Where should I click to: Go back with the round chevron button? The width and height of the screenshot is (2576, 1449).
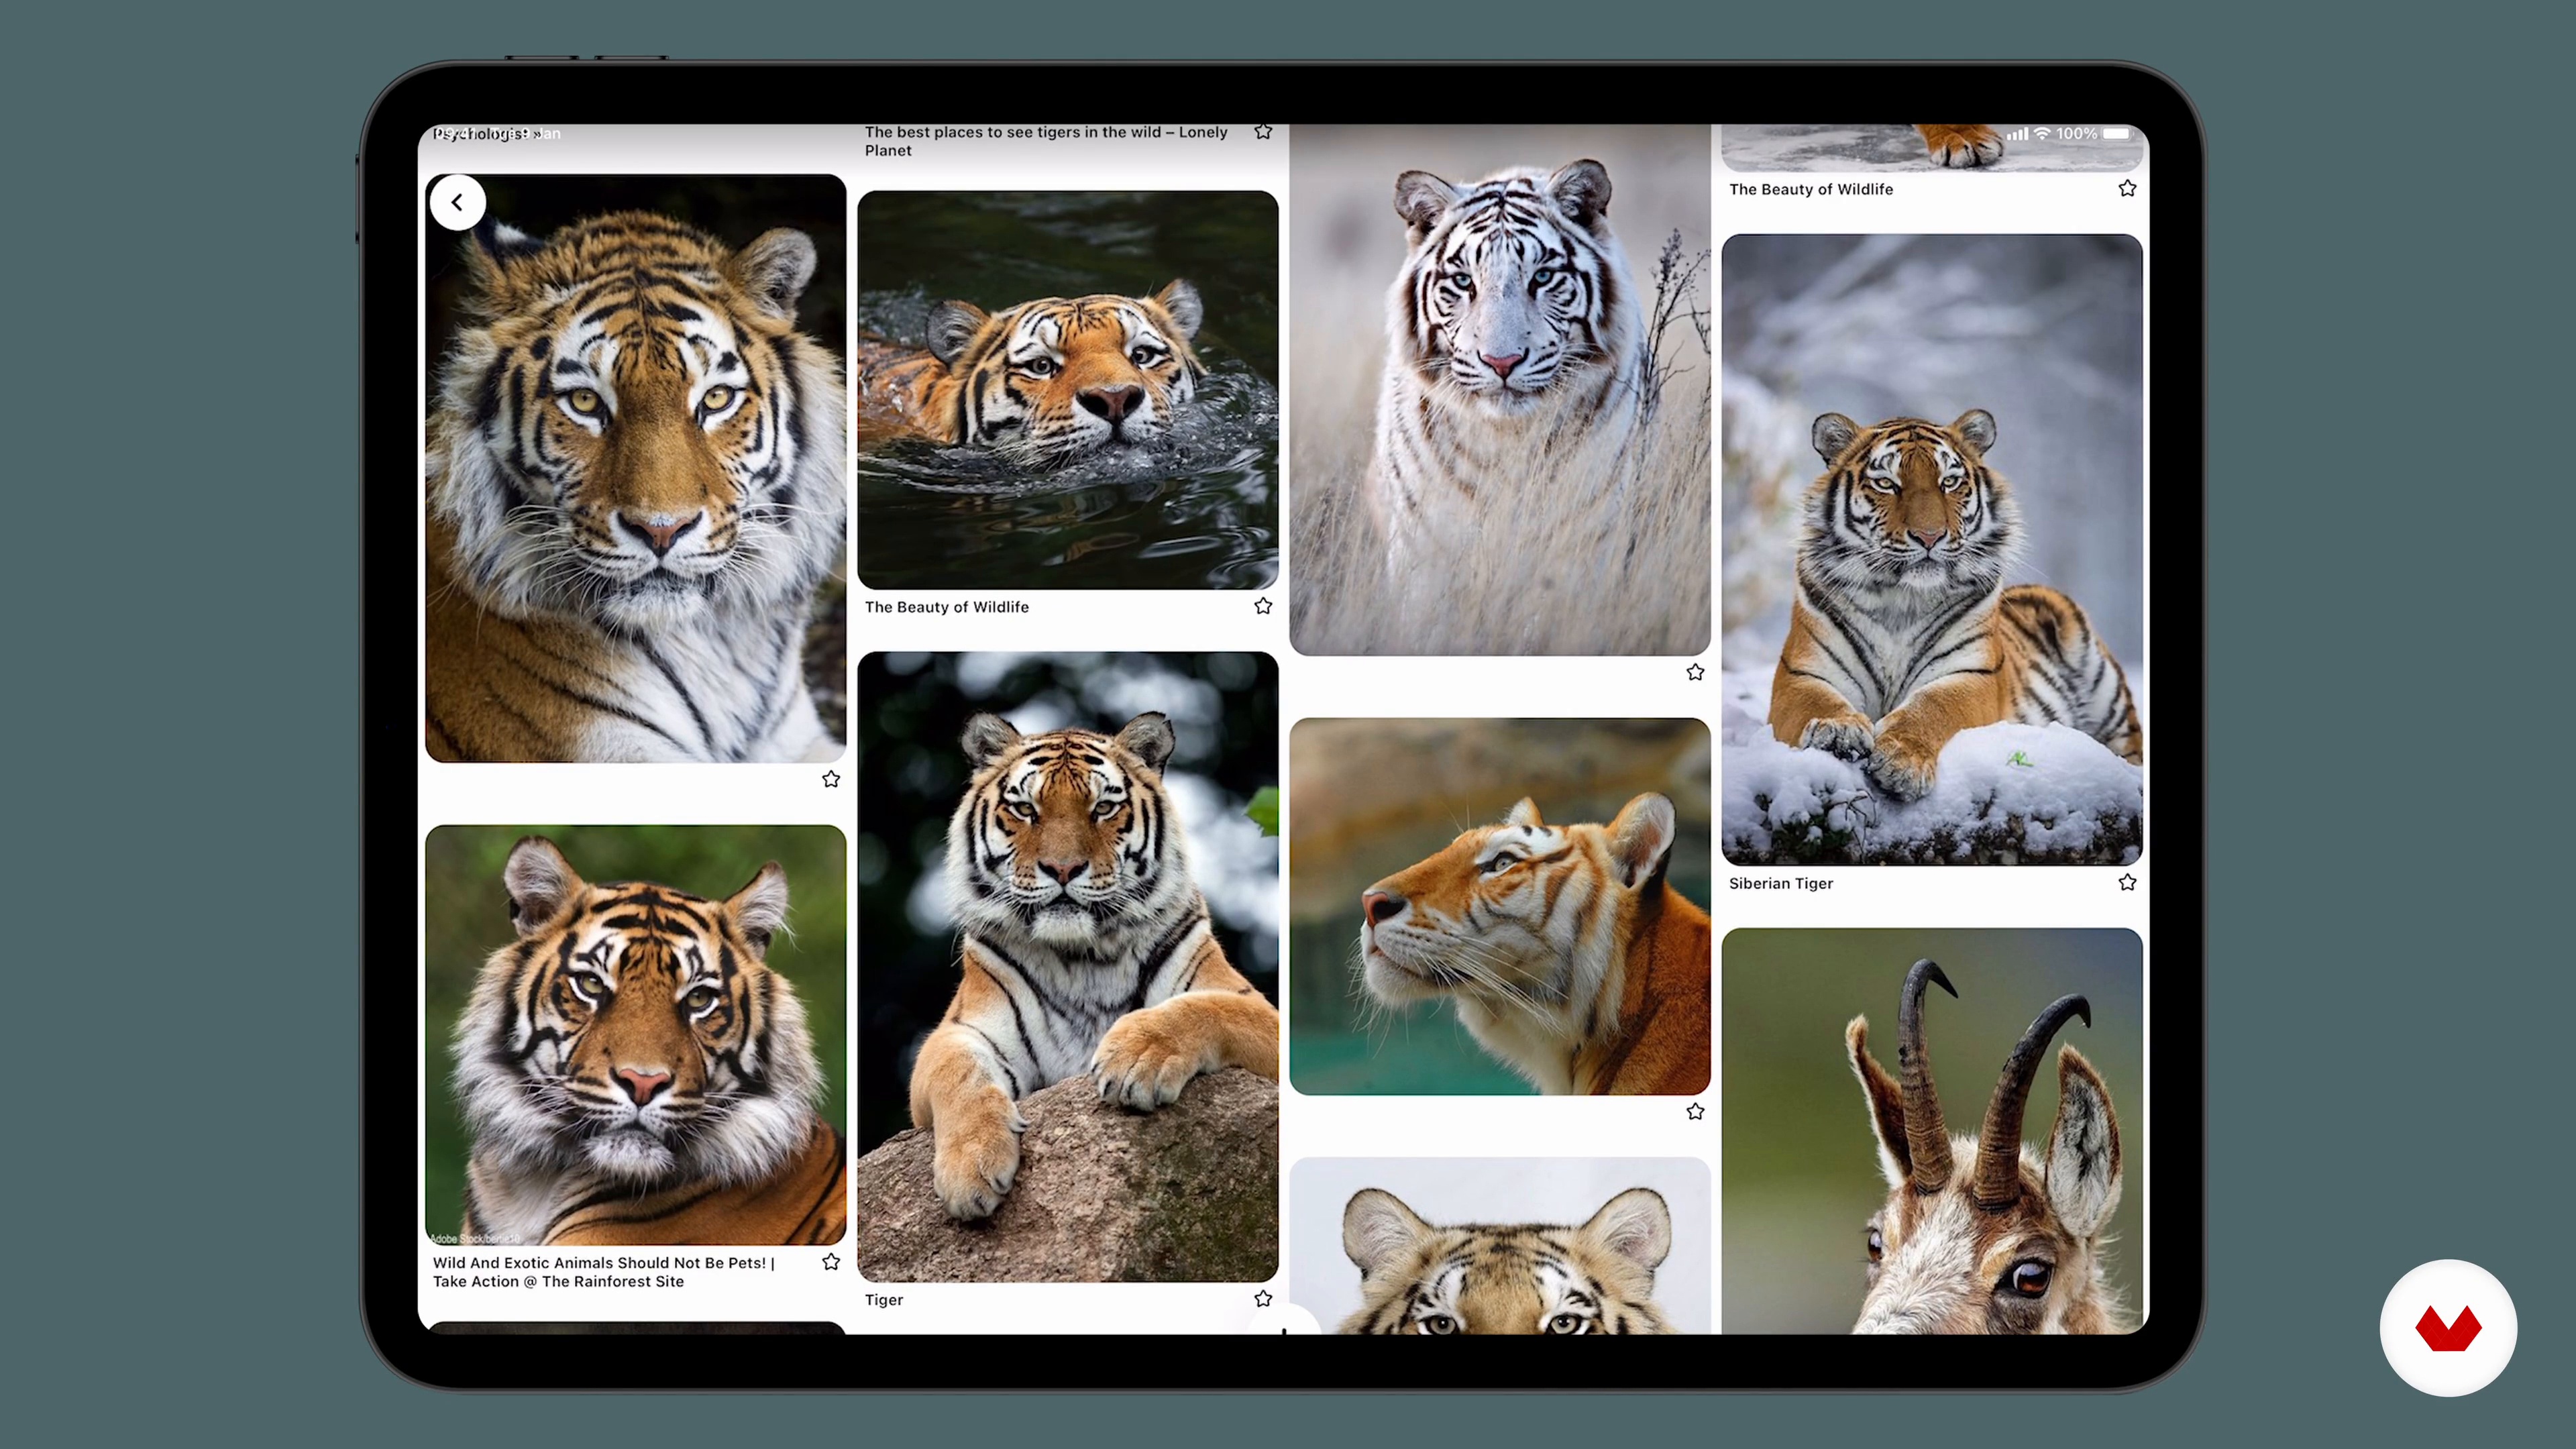point(458,203)
